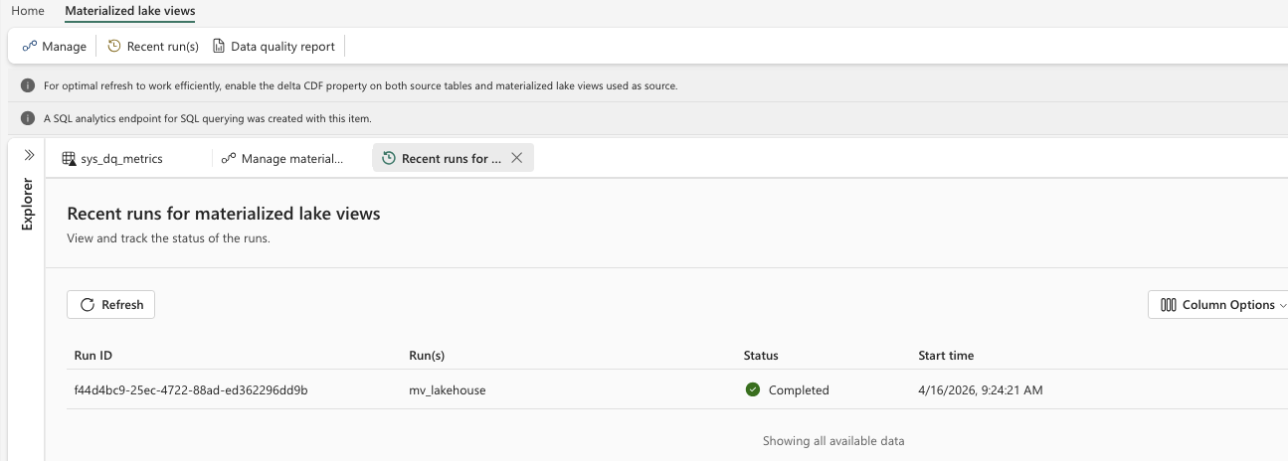The width and height of the screenshot is (1288, 461).
Task: Click the Manage materialized tab icon
Action: (x=229, y=158)
